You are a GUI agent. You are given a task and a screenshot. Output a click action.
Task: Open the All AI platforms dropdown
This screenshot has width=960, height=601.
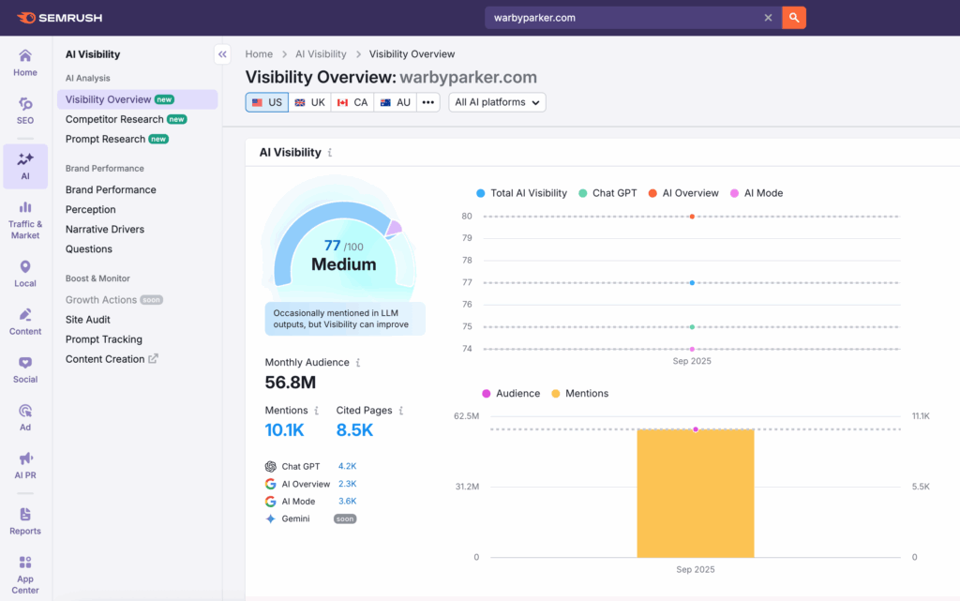pyautogui.click(x=497, y=102)
